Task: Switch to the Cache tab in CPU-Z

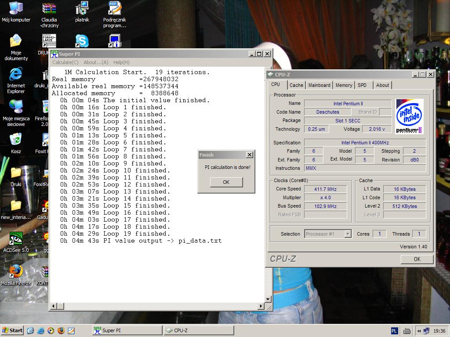Action: pos(296,85)
